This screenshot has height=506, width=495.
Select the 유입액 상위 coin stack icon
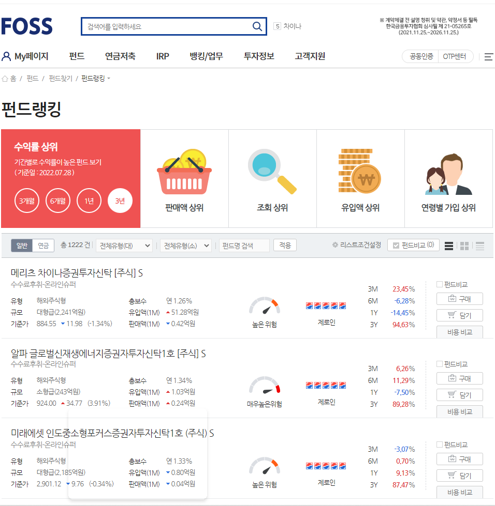click(360, 171)
